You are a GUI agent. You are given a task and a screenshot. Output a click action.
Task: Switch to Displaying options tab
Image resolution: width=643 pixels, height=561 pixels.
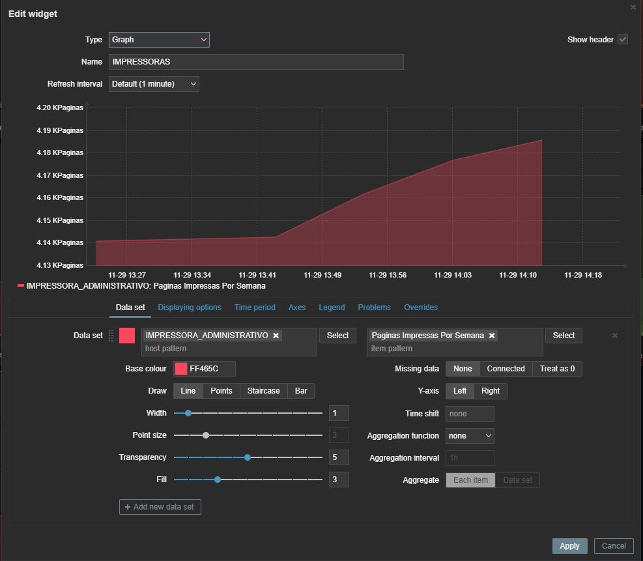pyautogui.click(x=190, y=308)
